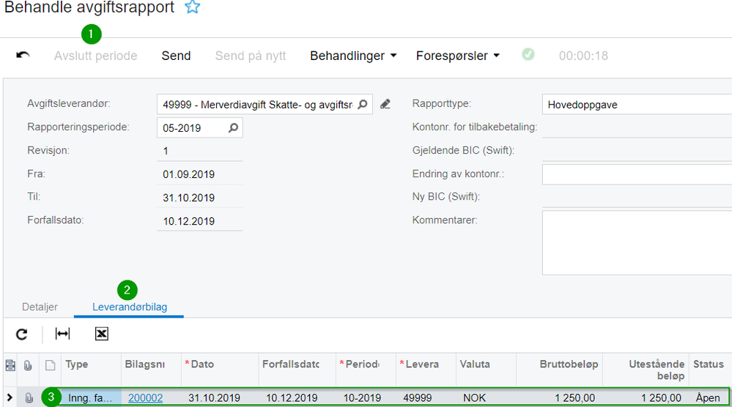Screen dimensions: 732x407
Task: Click the Revisjon value 1
Action: point(166,151)
